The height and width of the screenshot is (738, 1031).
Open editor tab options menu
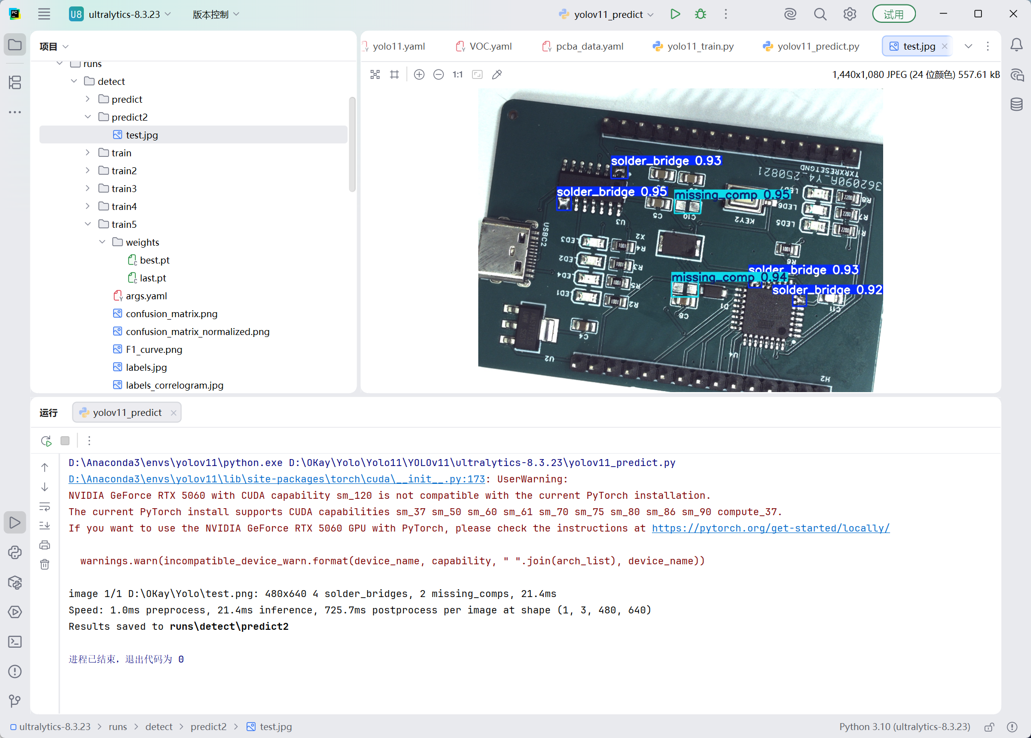pyautogui.click(x=988, y=46)
